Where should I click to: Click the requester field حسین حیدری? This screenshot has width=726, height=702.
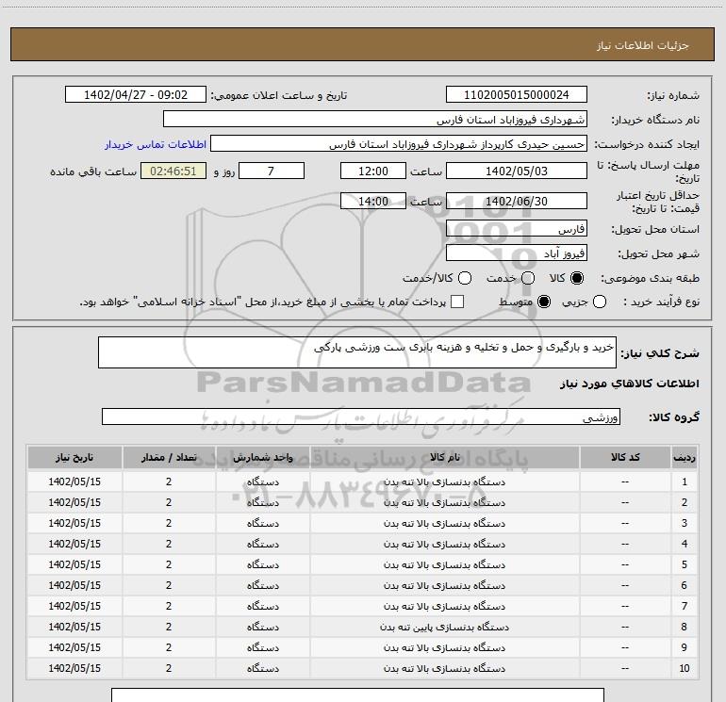399,144
